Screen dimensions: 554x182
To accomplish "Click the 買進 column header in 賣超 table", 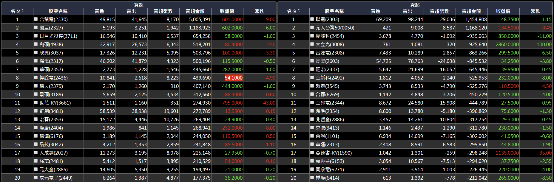I will click(376, 11).
